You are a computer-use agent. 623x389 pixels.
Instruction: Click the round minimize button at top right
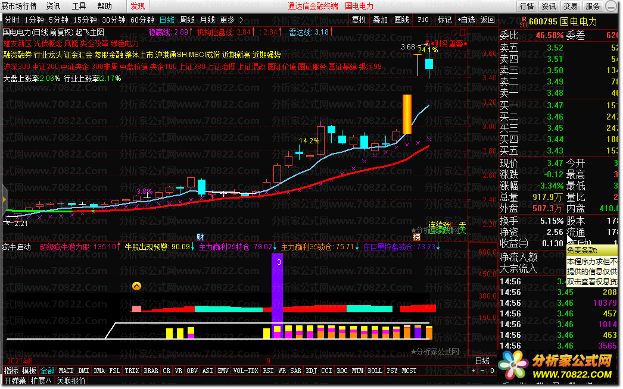[611, 7]
